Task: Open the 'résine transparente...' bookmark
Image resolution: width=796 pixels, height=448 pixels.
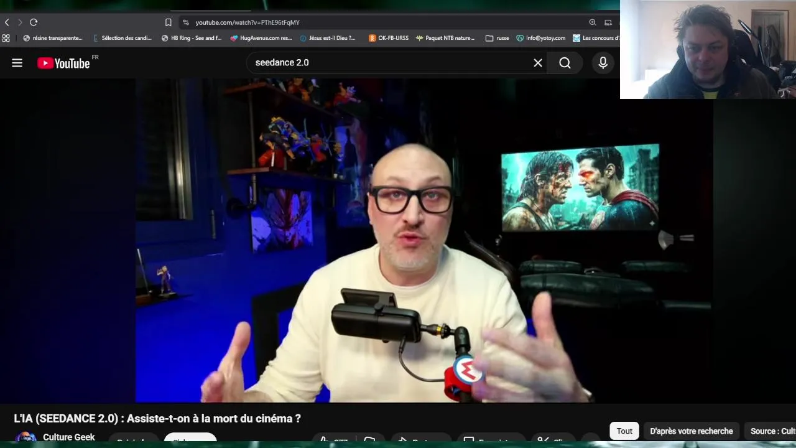Action: pyautogui.click(x=53, y=38)
